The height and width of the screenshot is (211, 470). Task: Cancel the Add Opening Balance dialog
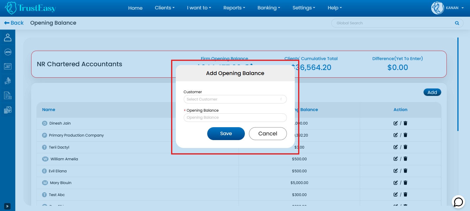[x=267, y=134]
